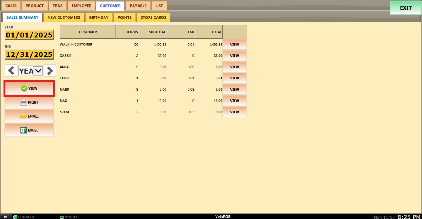Screen dimensions: 422x219
Task: Open the Start date picker field
Action: tap(29, 35)
